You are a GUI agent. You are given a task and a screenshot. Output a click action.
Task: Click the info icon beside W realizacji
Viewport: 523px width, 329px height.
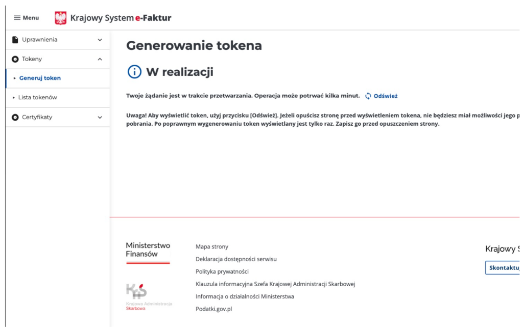tap(134, 72)
